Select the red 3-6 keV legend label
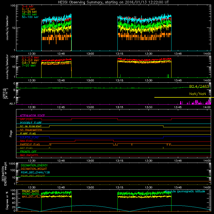214x214 pixels. (28, 6)
